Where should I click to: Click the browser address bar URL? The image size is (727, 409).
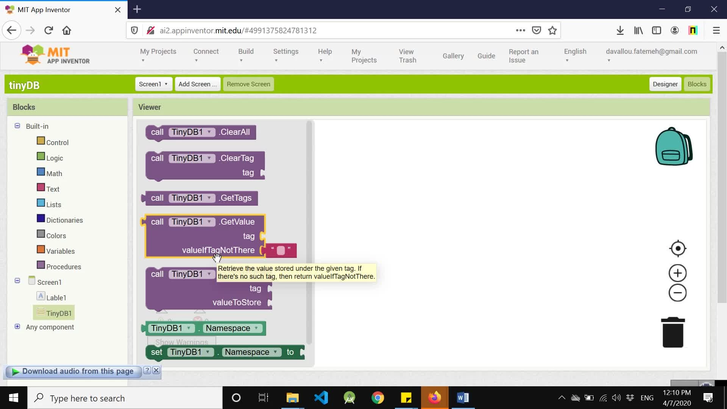(x=238, y=30)
